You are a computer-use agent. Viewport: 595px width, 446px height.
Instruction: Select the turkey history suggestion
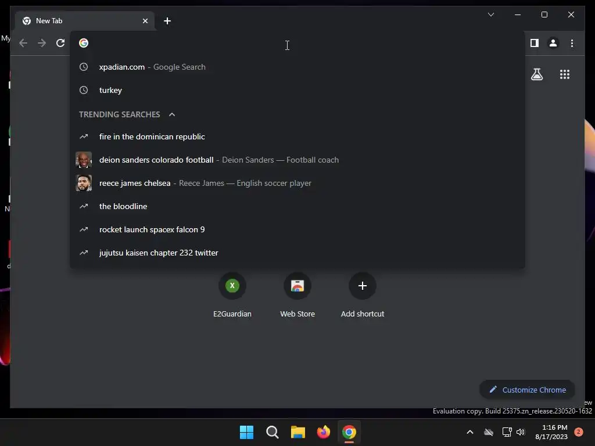coord(297,90)
